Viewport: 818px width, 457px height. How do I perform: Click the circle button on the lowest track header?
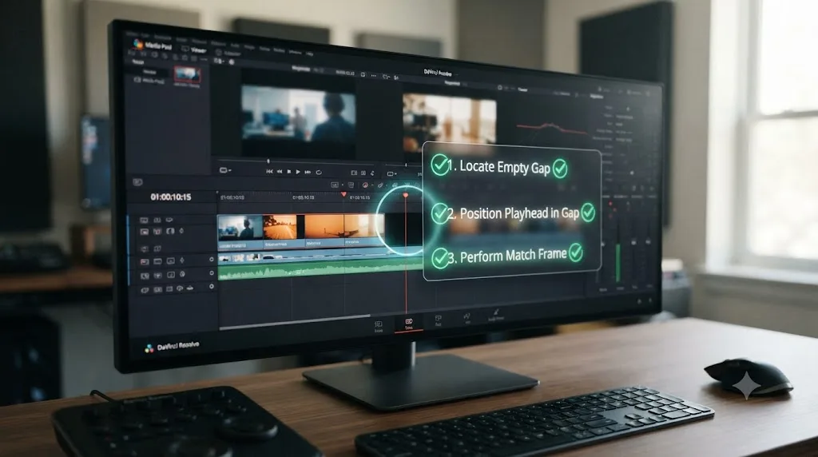point(211,286)
